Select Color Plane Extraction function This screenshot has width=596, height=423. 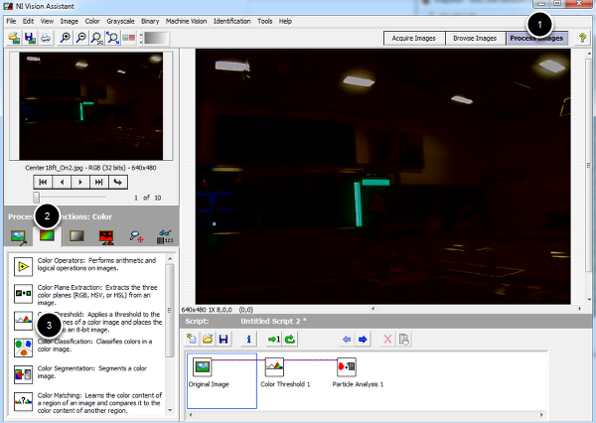click(x=24, y=295)
